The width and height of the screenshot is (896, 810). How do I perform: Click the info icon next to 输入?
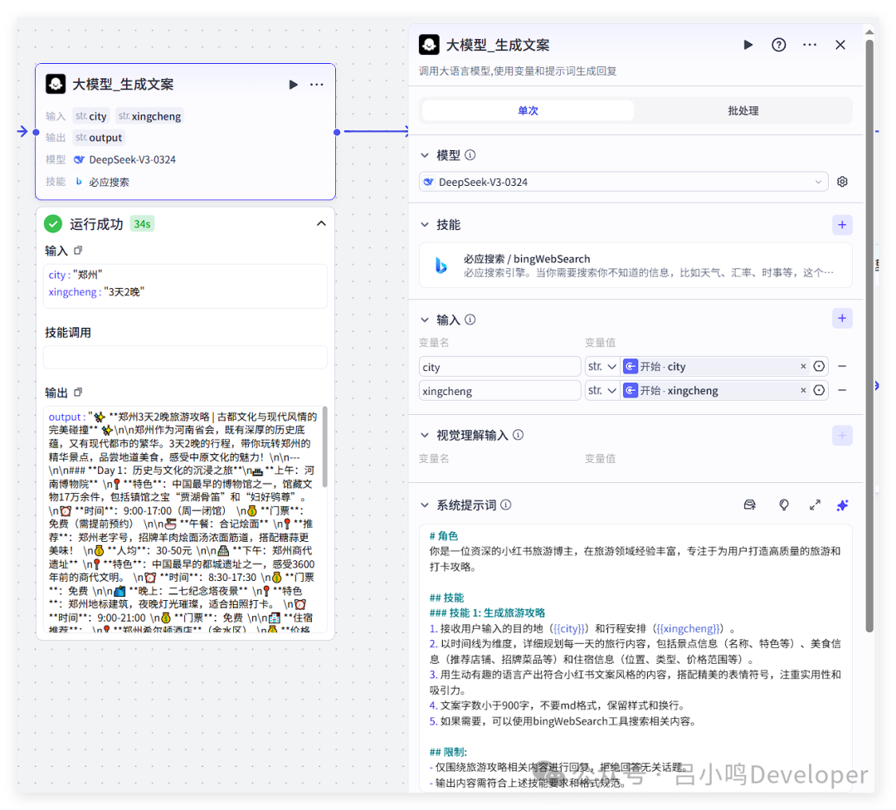point(470,320)
